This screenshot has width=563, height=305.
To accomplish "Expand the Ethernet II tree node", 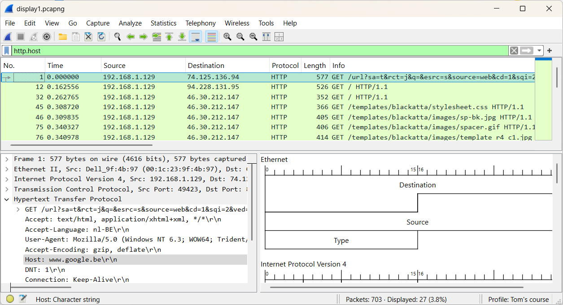I will 7,169.
